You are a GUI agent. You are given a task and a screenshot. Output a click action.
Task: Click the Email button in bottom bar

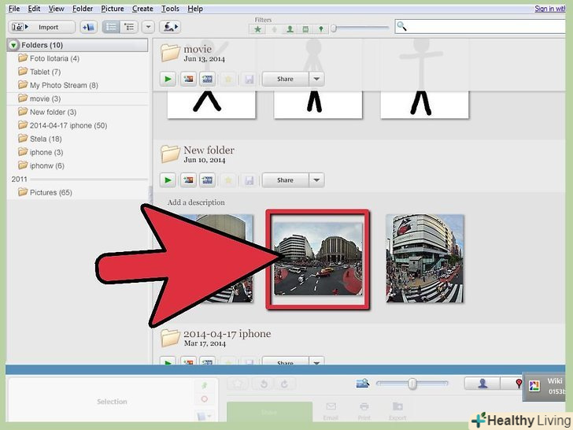(x=331, y=411)
